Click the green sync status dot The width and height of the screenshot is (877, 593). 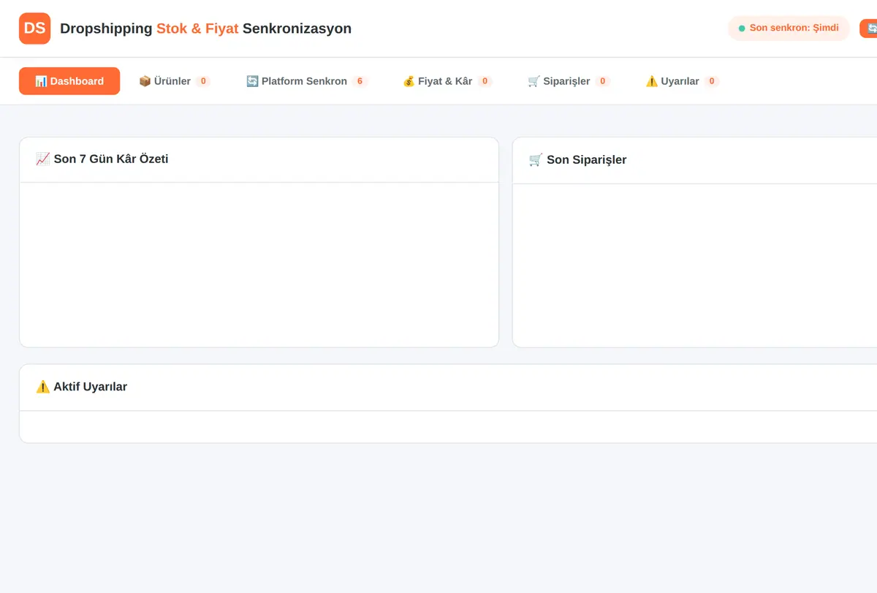[742, 29]
